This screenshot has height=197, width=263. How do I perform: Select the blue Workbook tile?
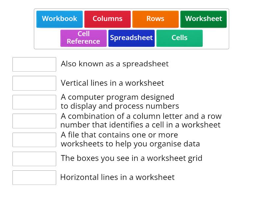(60, 19)
